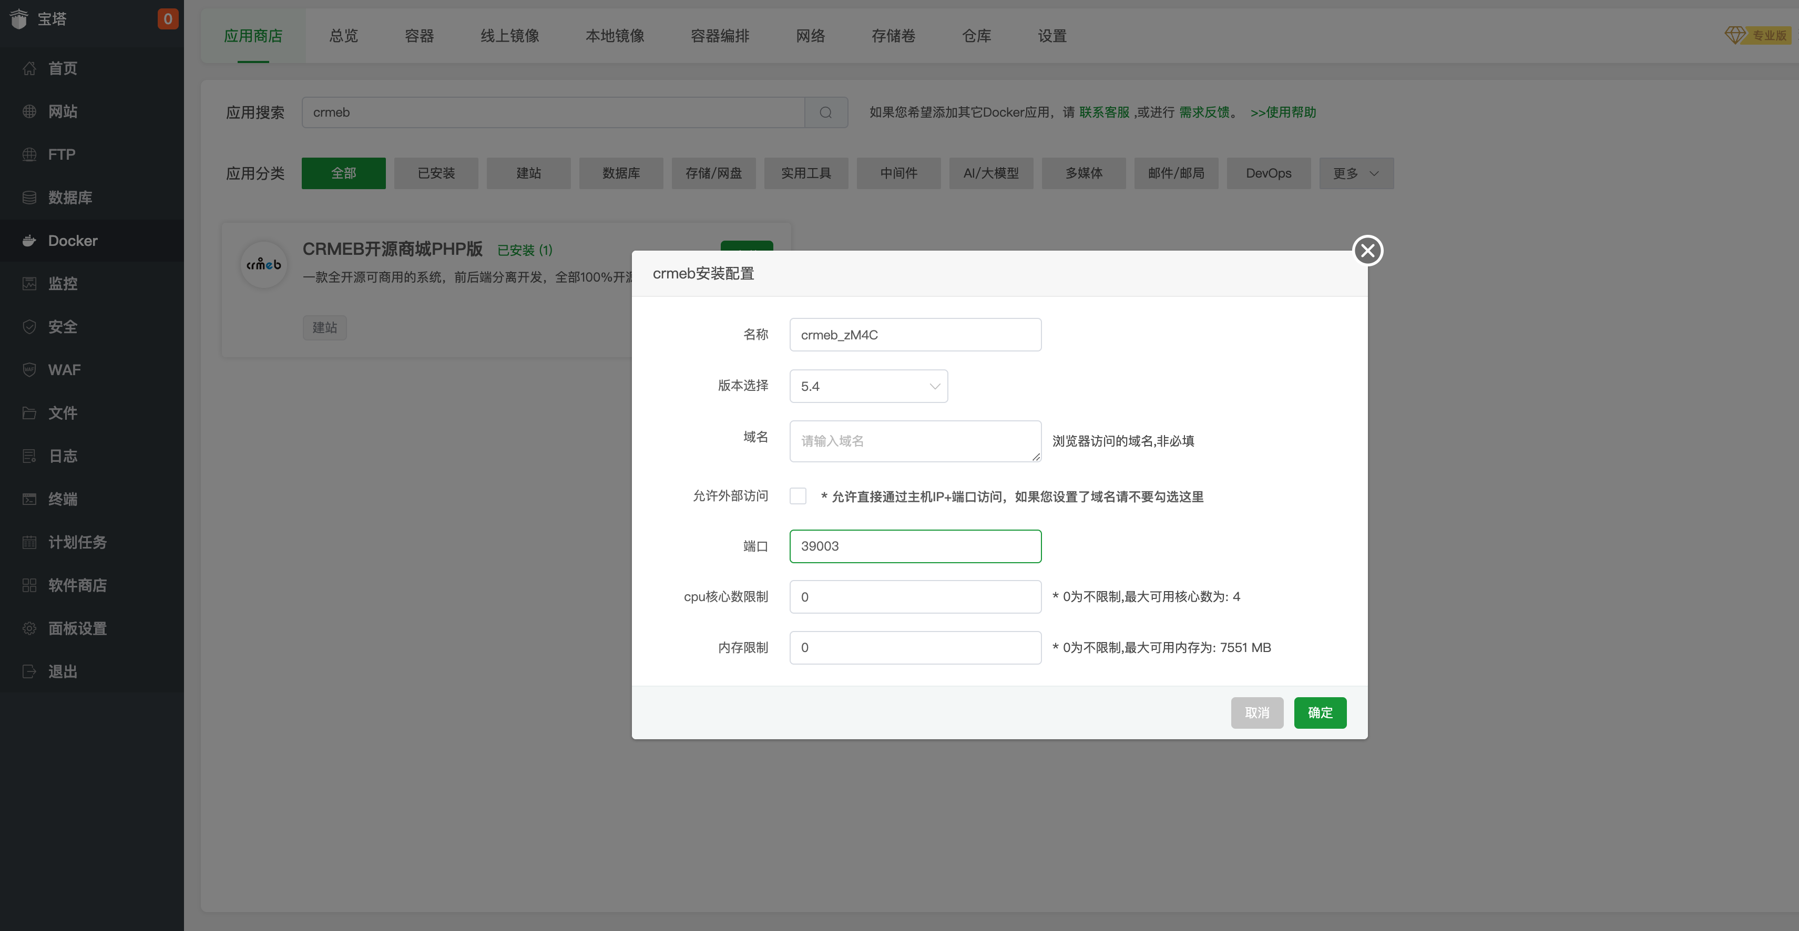Click the database icon in sidebar
The width and height of the screenshot is (1799, 931).
point(29,198)
